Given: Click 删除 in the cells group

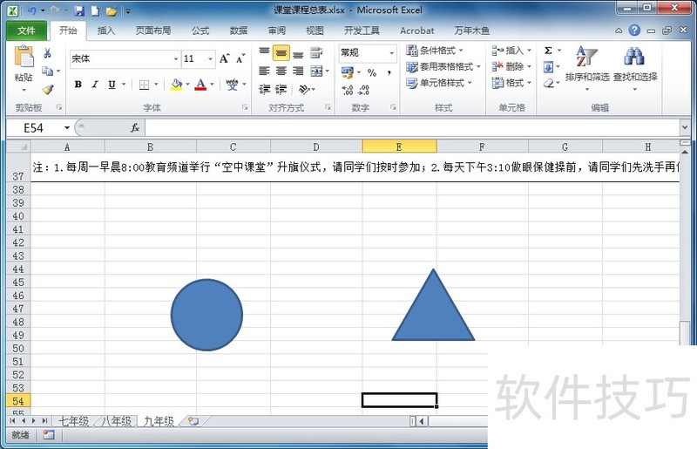Looking at the screenshot, I should point(511,67).
